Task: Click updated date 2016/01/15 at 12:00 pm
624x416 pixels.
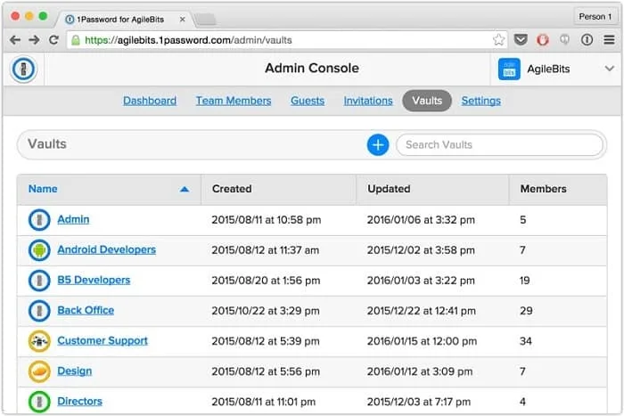Action: coord(422,341)
